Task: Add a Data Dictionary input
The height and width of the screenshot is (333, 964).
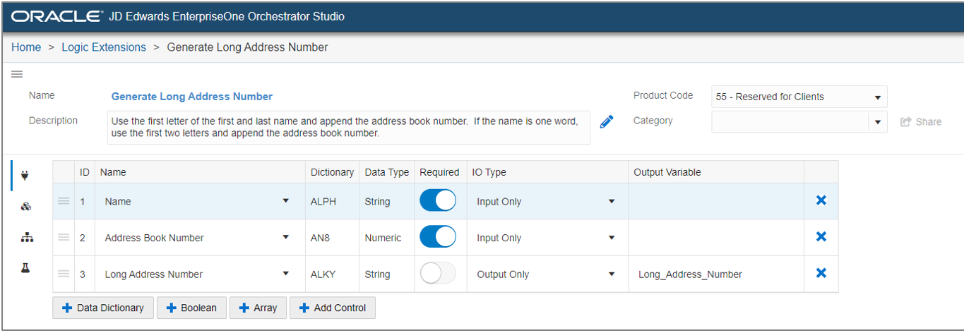Action: click(x=103, y=308)
